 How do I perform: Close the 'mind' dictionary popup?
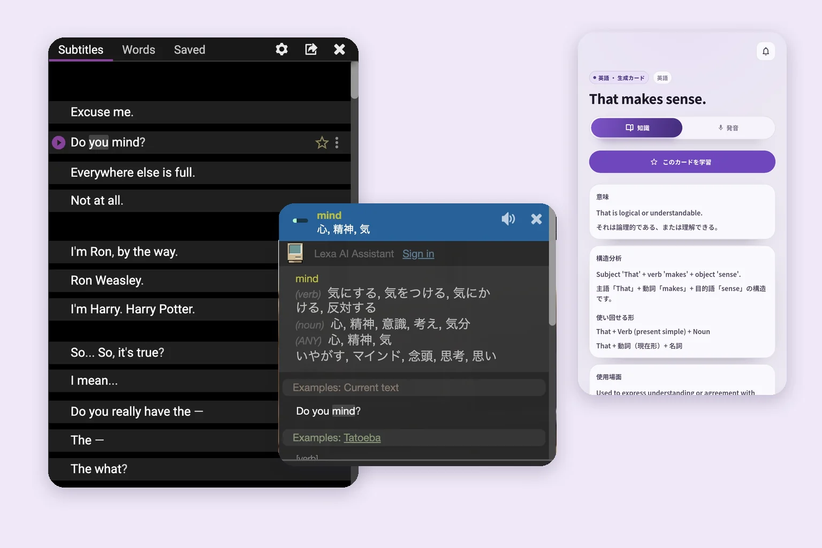(x=536, y=219)
